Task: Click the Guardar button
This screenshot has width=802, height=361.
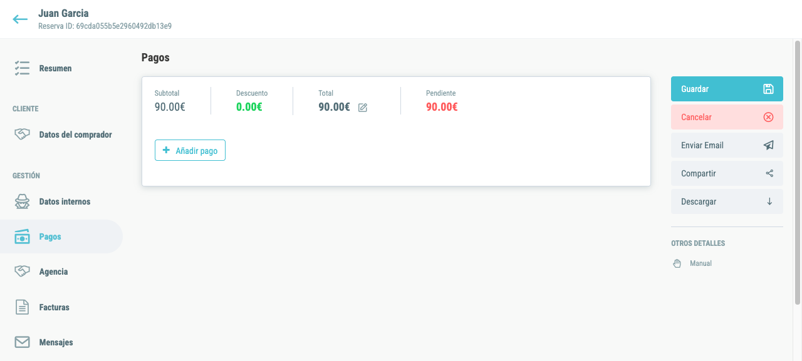Action: [727, 89]
